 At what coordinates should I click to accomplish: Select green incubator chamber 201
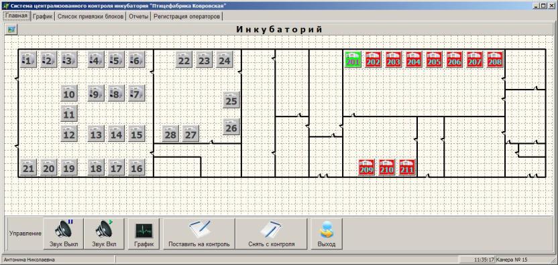click(353, 60)
